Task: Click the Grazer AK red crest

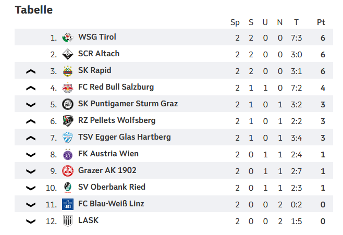Action: pos(68,171)
